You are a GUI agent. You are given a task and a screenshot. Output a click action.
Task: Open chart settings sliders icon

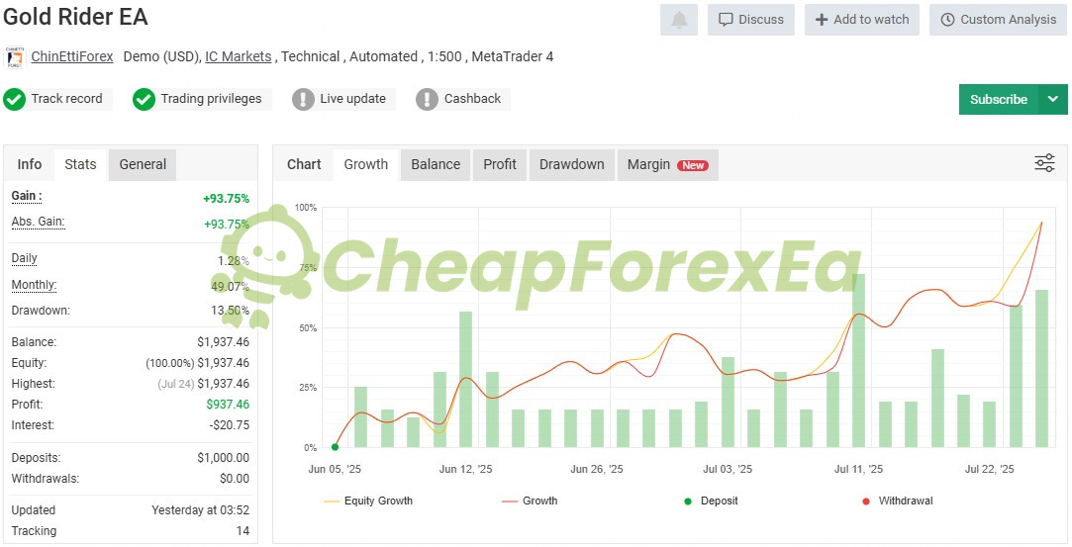click(x=1044, y=163)
